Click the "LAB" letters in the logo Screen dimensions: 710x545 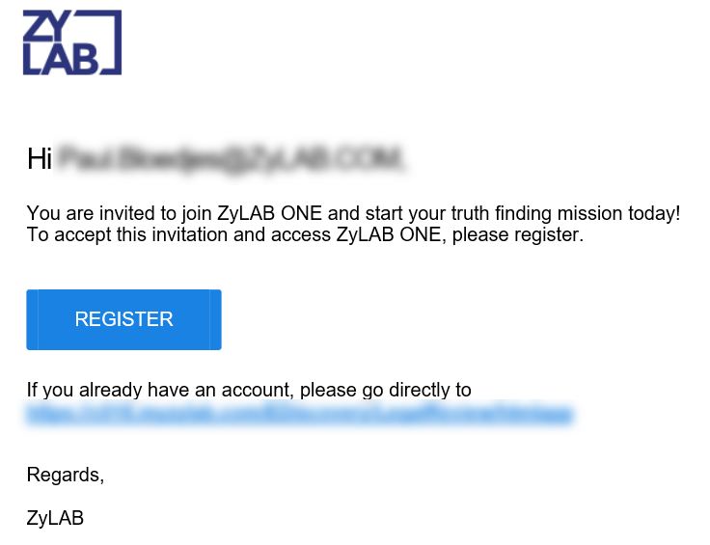click(x=61, y=59)
